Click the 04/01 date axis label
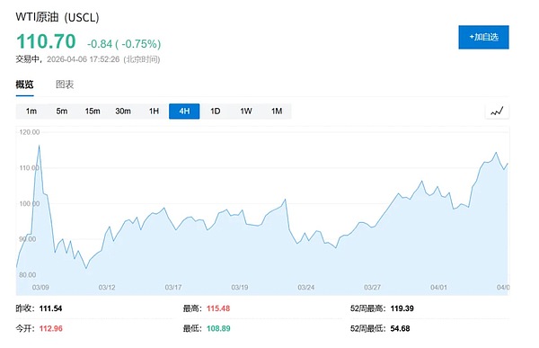Image resolution: width=539 pixels, height=348 pixels. 438,287
